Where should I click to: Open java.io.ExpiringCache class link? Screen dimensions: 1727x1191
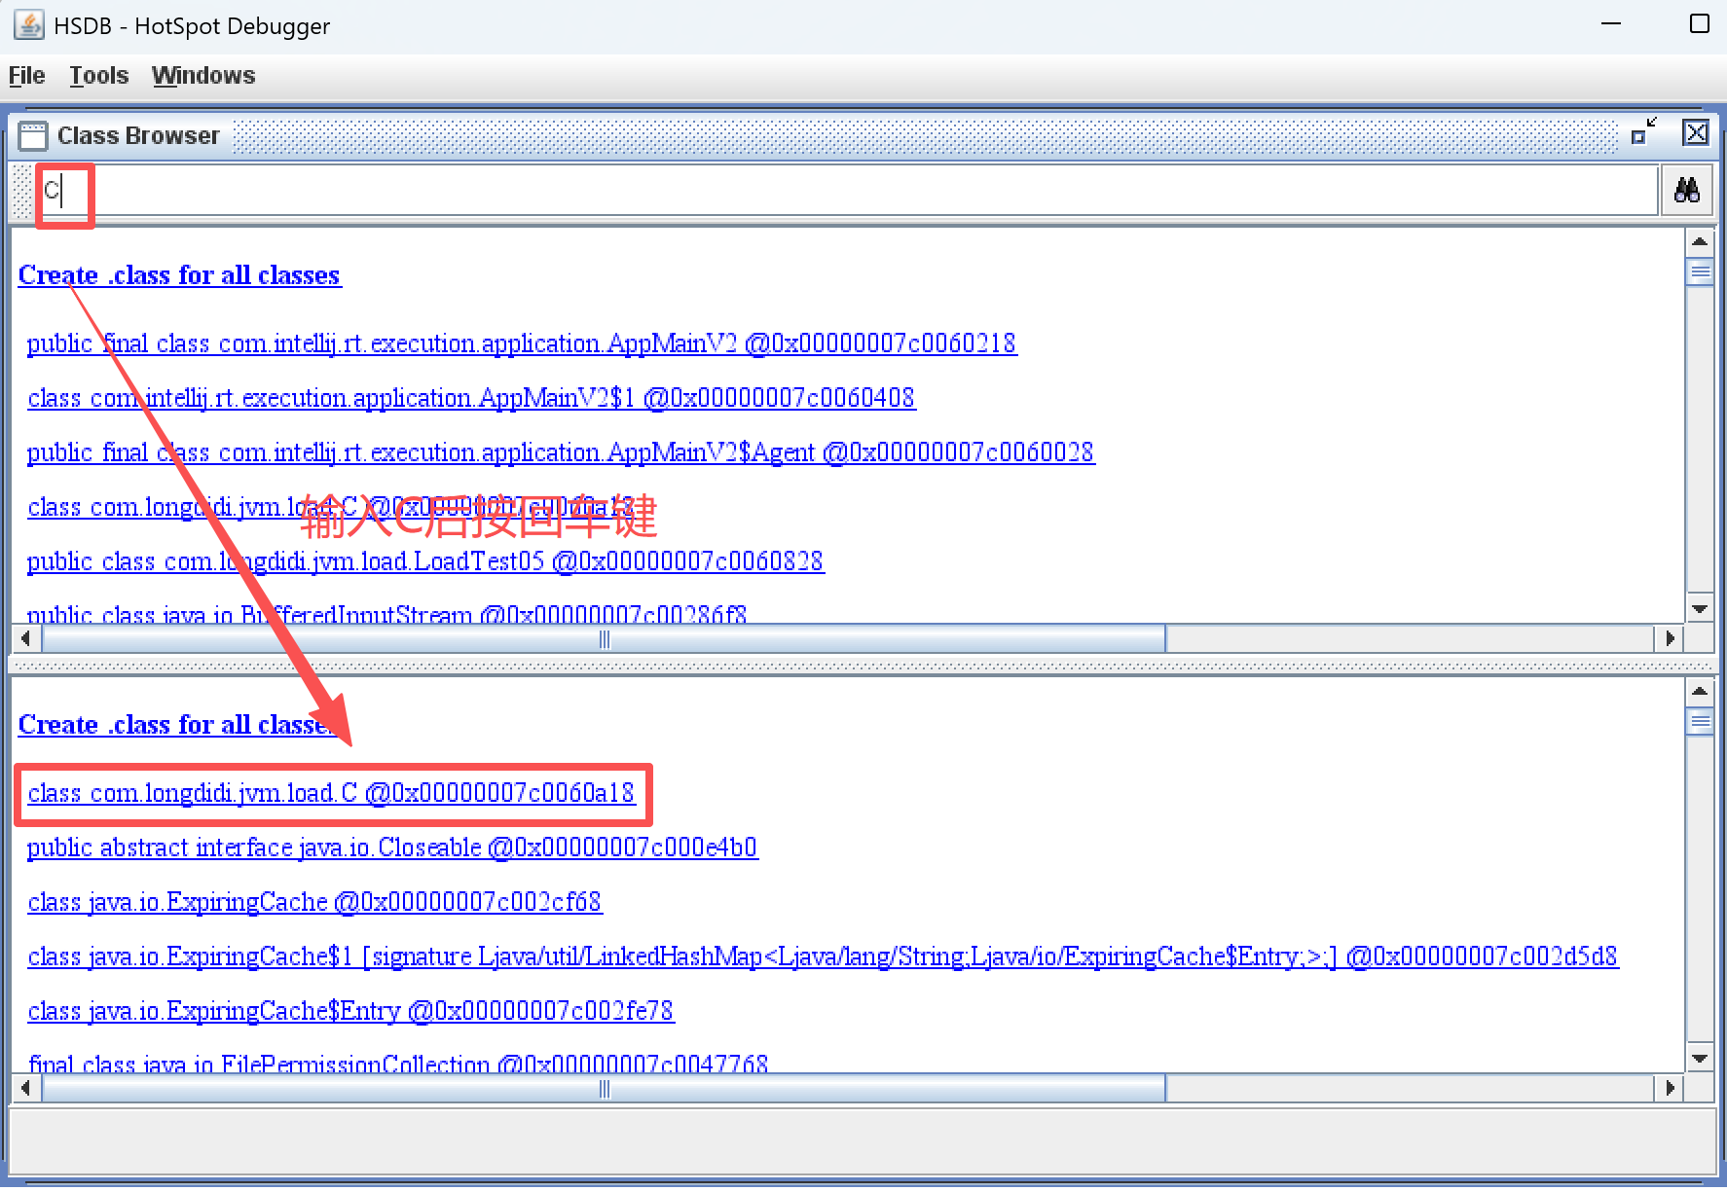pyautogui.click(x=314, y=902)
